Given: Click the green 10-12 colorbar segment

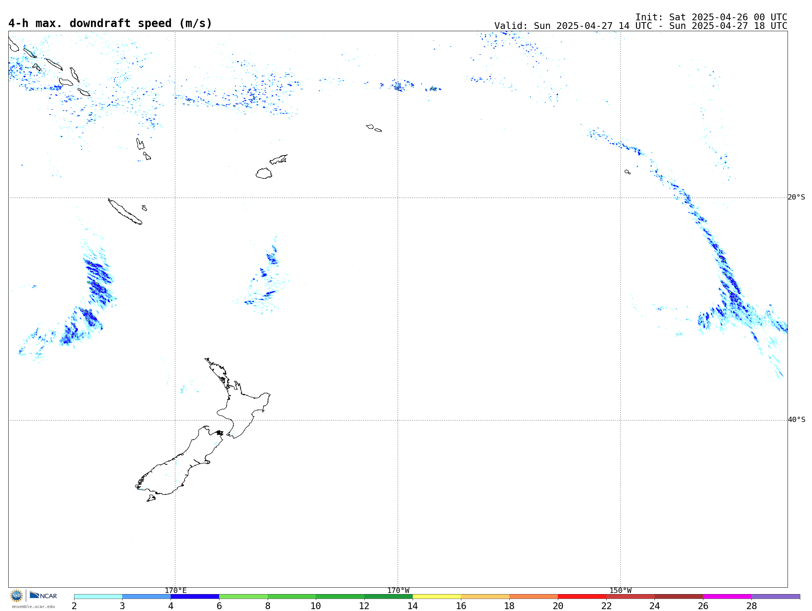Looking at the screenshot, I should coord(340,597).
